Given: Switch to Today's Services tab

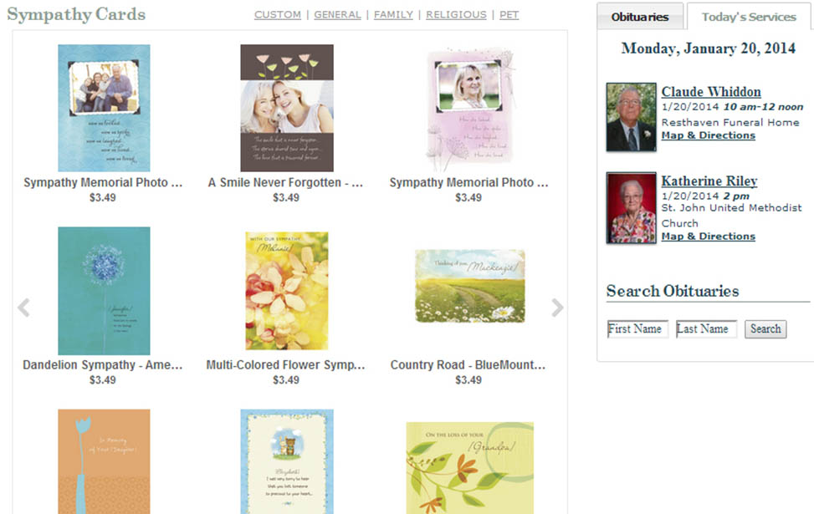Looking at the screenshot, I should (x=749, y=17).
